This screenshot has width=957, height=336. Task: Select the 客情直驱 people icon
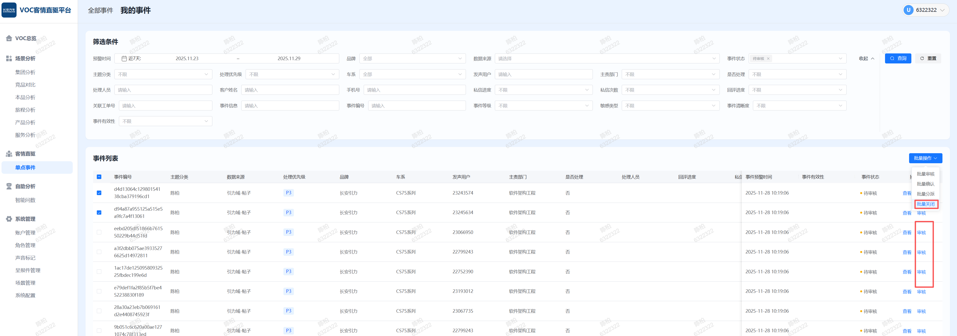[x=9, y=154]
